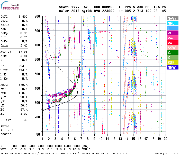Click the h`F2 value 294.0
The height and width of the screenshot is (155, 180).
(23, 70)
